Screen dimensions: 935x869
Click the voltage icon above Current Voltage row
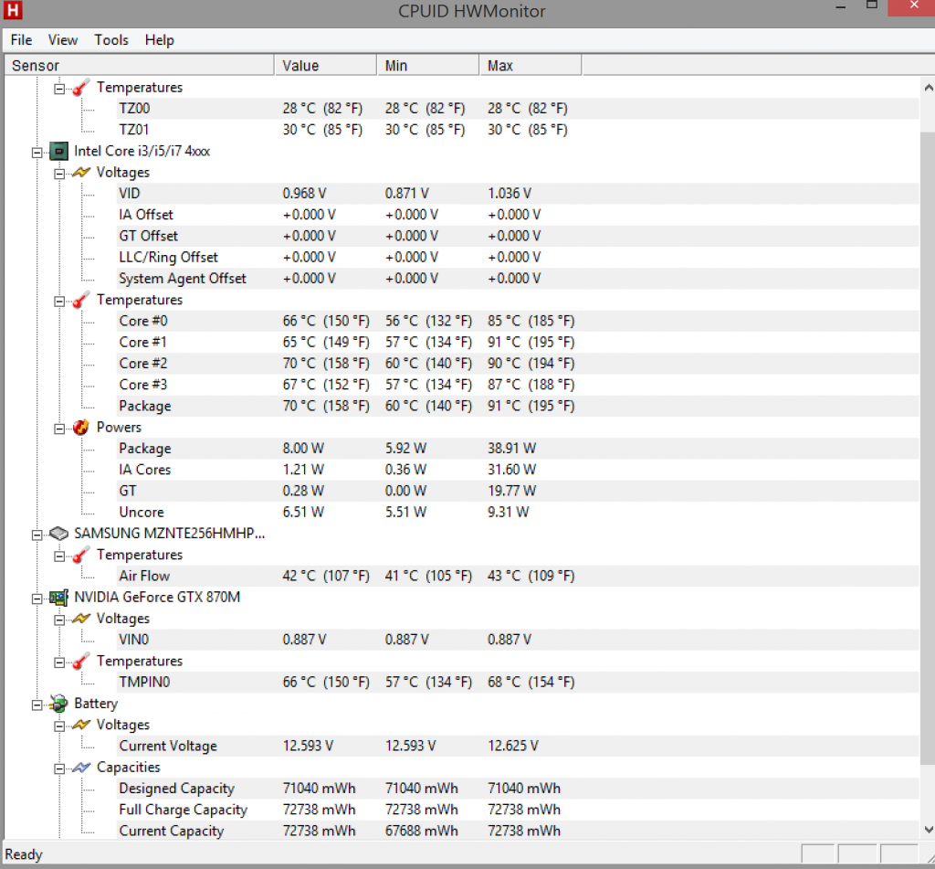click(81, 726)
